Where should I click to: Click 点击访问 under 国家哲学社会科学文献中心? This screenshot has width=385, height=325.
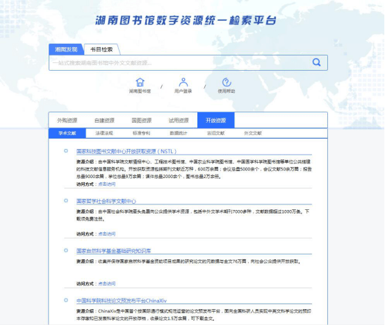coord(107,234)
